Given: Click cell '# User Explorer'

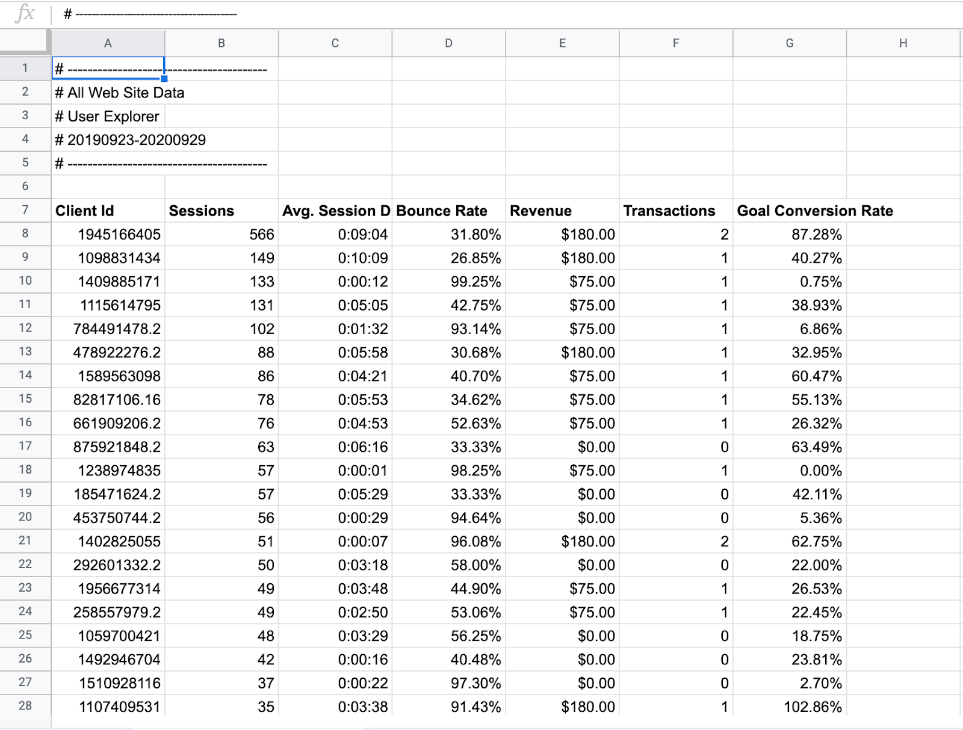Looking at the screenshot, I should pyautogui.click(x=108, y=116).
